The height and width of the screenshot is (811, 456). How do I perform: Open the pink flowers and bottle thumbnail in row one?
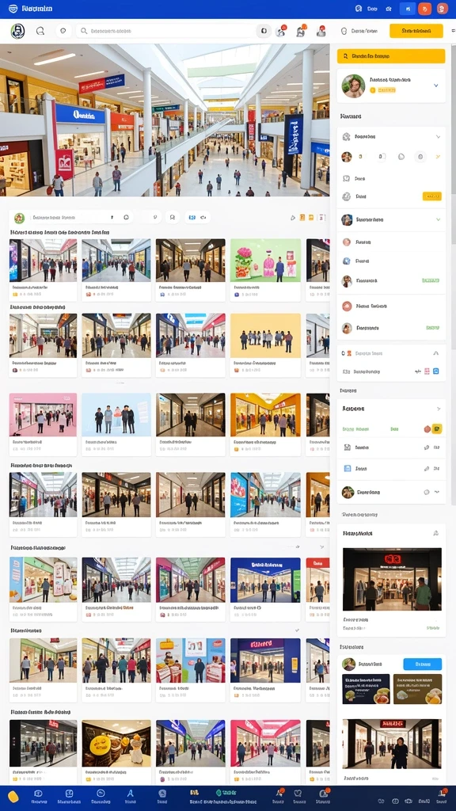pyautogui.click(x=265, y=260)
